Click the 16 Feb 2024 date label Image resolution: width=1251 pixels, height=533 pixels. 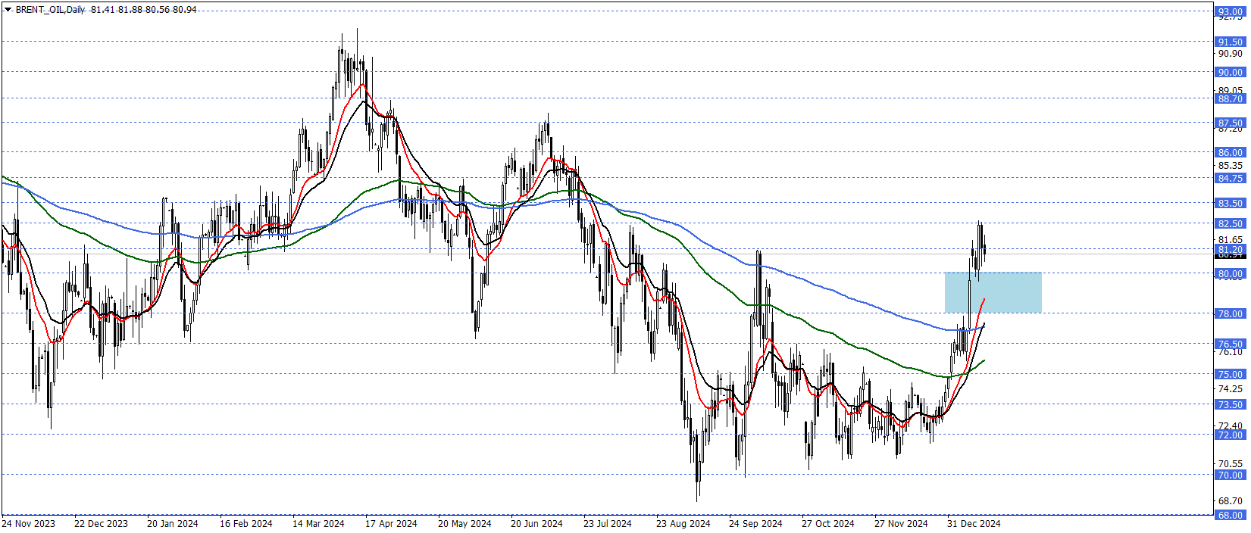coord(246,523)
